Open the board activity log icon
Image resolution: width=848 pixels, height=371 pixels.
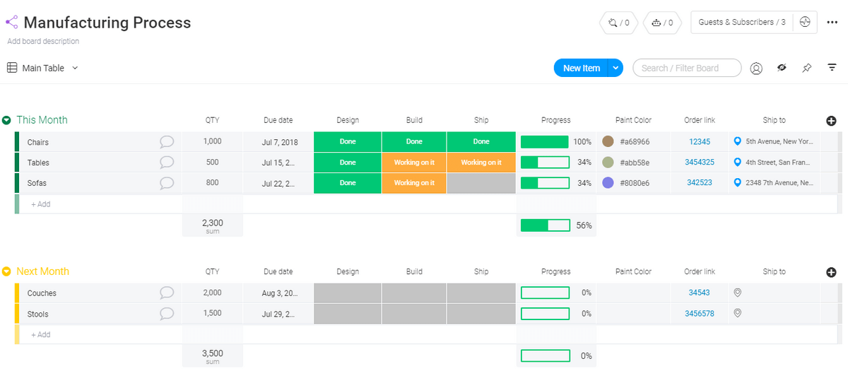pos(805,23)
